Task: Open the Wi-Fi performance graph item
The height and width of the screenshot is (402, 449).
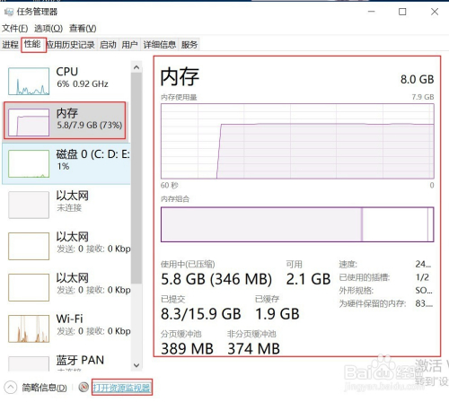Action: click(x=66, y=328)
